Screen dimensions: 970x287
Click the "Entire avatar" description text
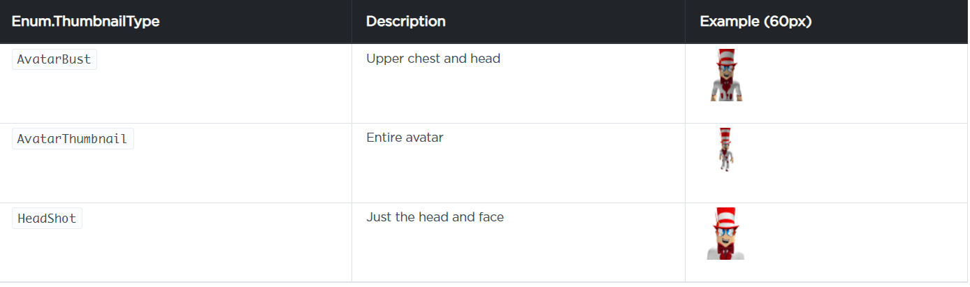point(405,138)
